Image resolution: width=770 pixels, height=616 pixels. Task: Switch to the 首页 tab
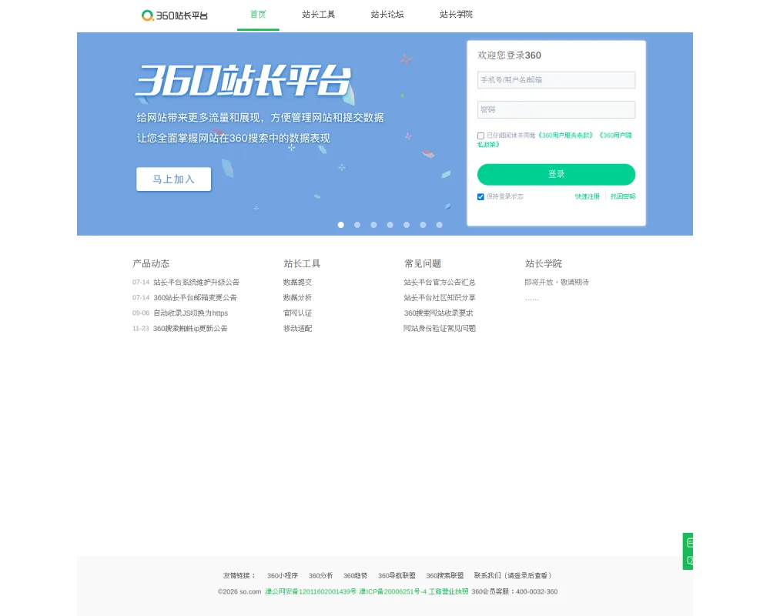click(258, 15)
